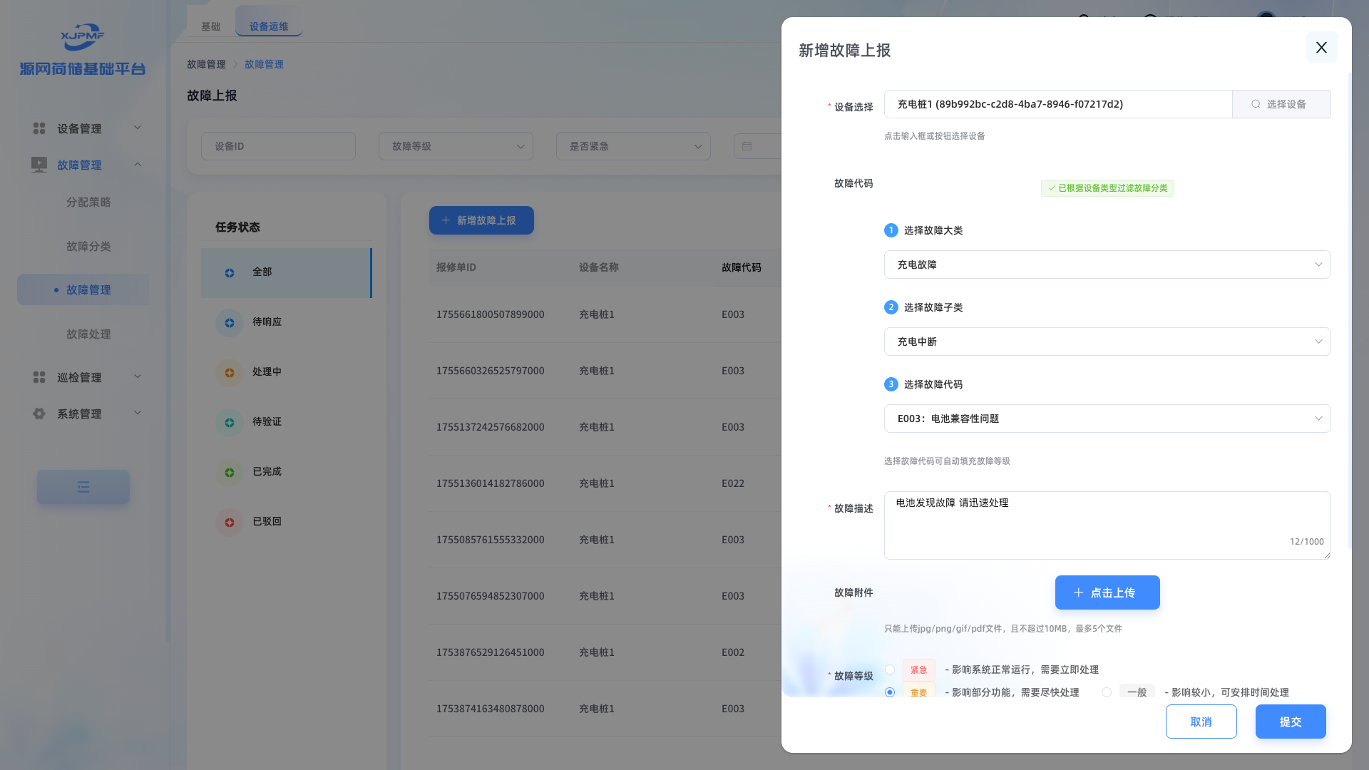Open 故障分类 in sidebar menu
This screenshot has height=770, width=1369.
coord(88,246)
